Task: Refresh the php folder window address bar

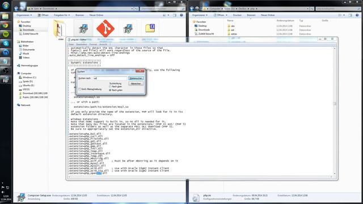Action: click(x=311, y=9)
